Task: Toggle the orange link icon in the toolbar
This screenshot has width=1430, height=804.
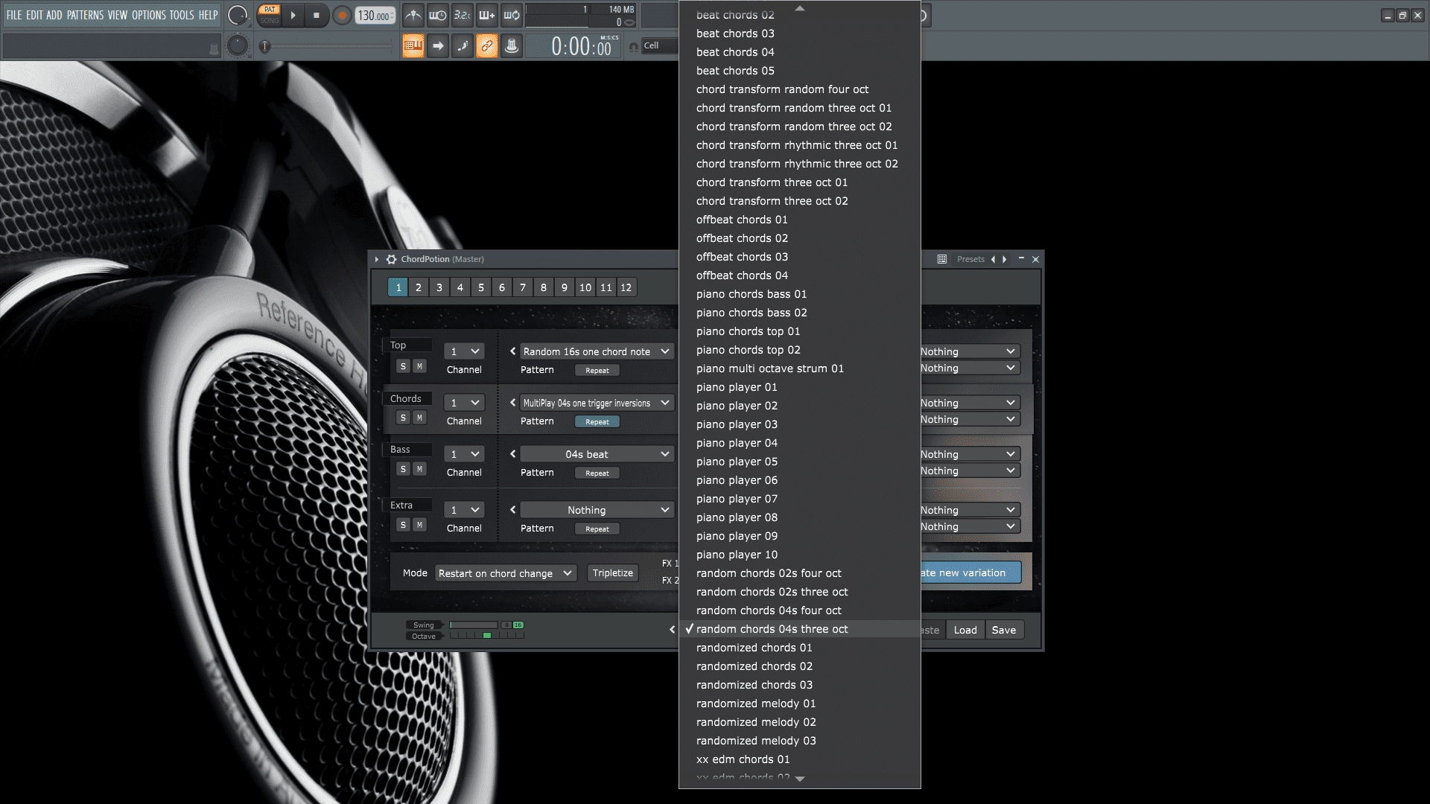Action: point(487,46)
